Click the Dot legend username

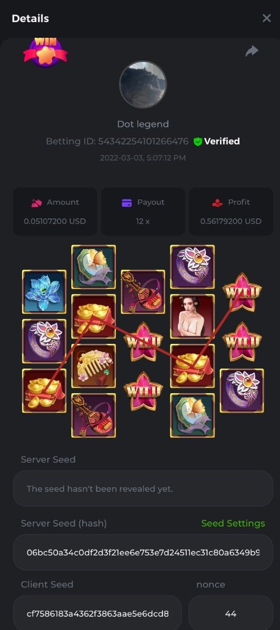click(x=143, y=124)
